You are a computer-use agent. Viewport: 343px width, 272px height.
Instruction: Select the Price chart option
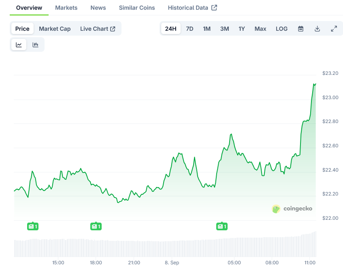coord(22,29)
